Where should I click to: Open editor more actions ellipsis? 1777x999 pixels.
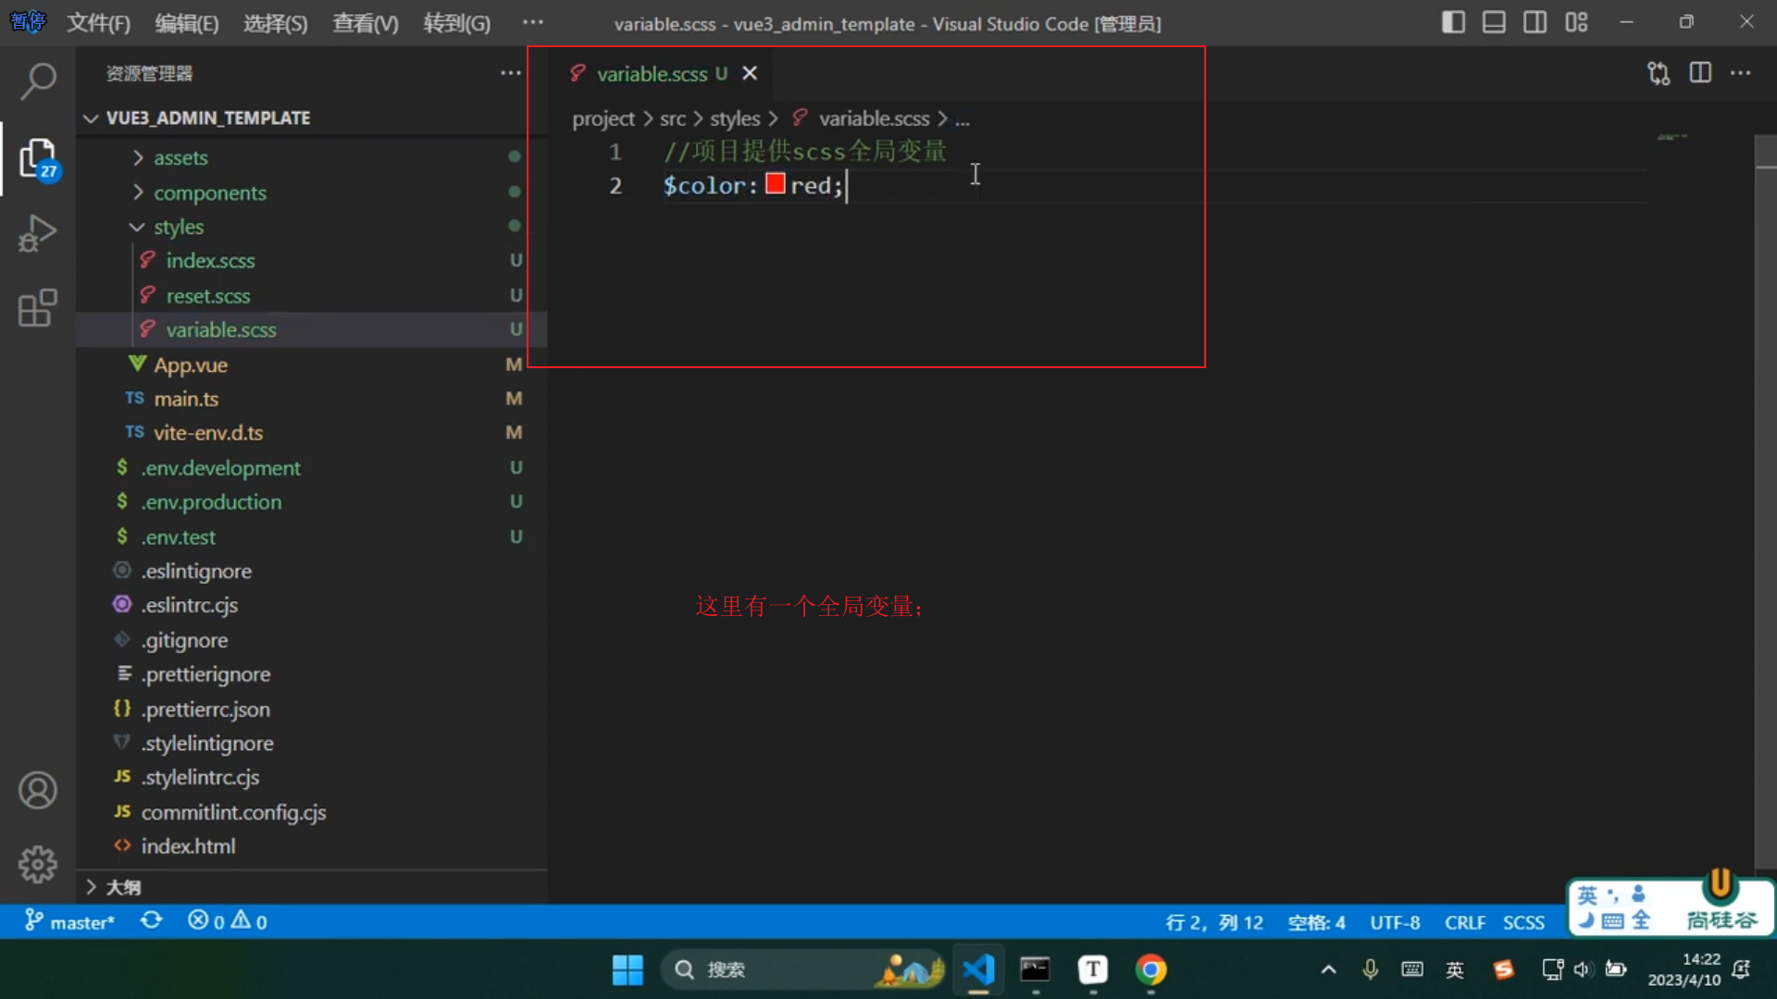1741,73
